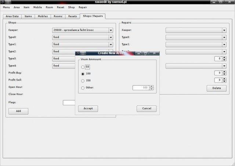Minimize the Create New Area dialog
Image resolution: width=235 pixels, height=166 pixels.
(x=139, y=53)
